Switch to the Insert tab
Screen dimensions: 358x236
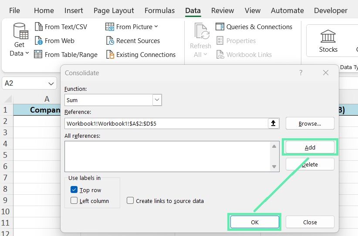click(74, 10)
